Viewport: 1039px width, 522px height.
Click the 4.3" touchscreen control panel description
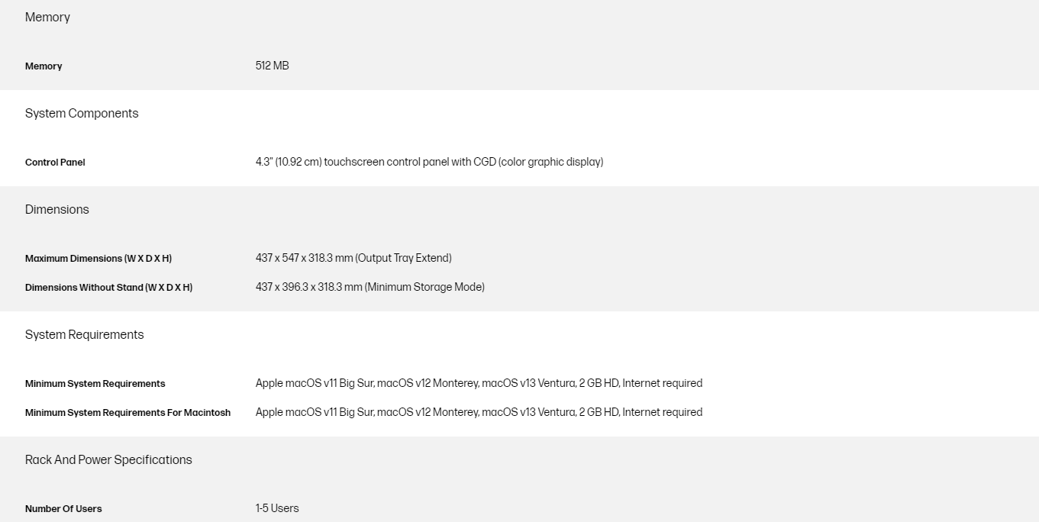429,162
